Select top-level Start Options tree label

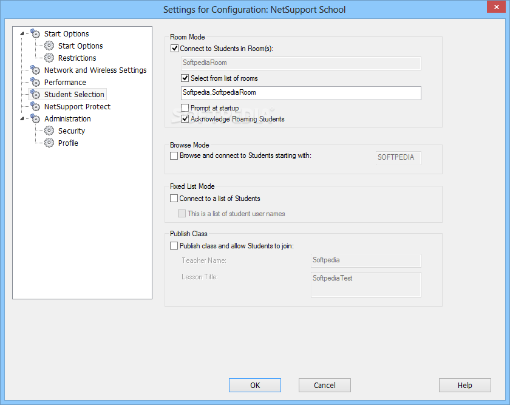pyautogui.click(x=66, y=33)
